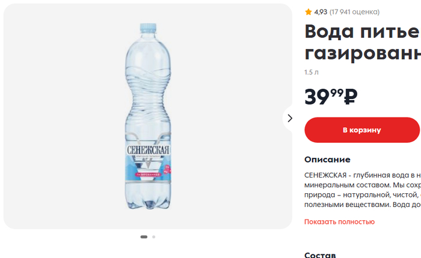Viewport: 421px width, 258px height.
Task: Show next product image with arrow
Action: point(290,118)
